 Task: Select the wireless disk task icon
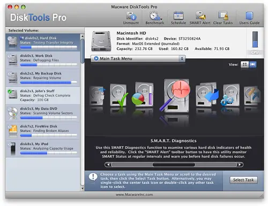pos(98,95)
